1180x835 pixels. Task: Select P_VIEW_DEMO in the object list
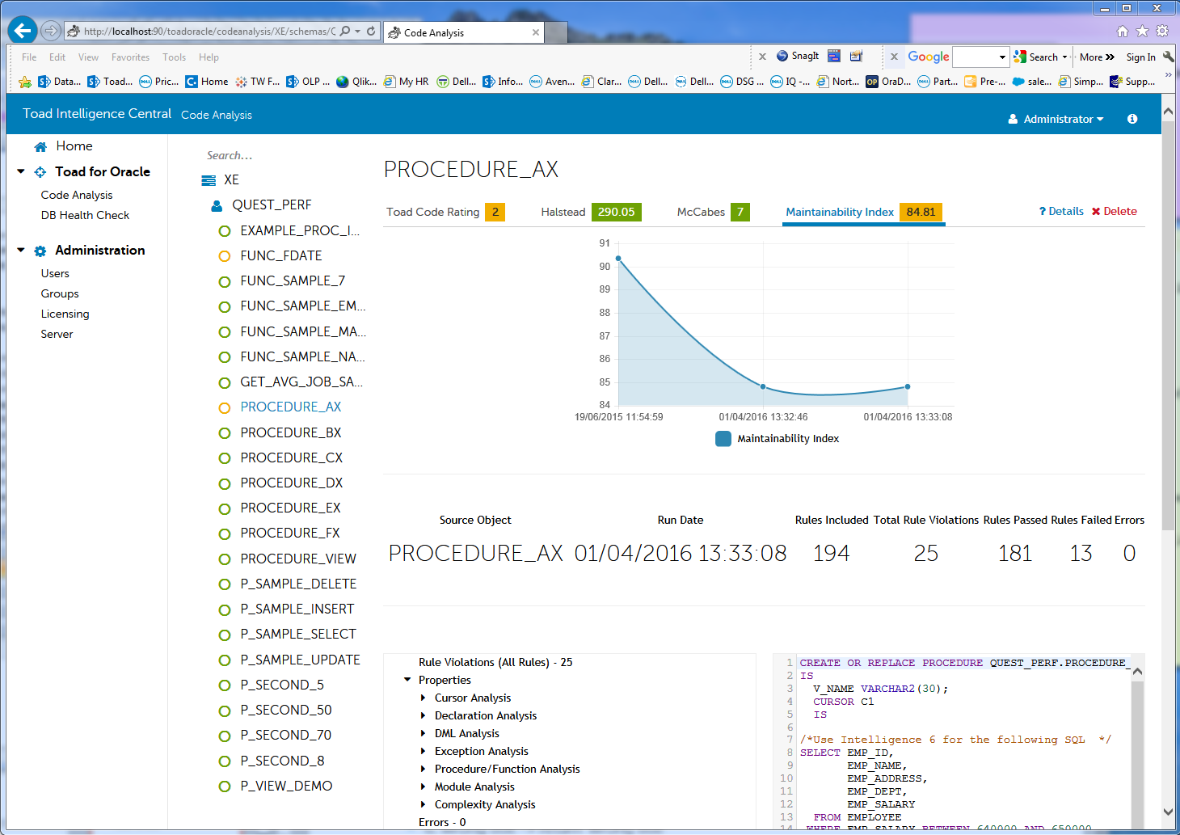point(286,786)
